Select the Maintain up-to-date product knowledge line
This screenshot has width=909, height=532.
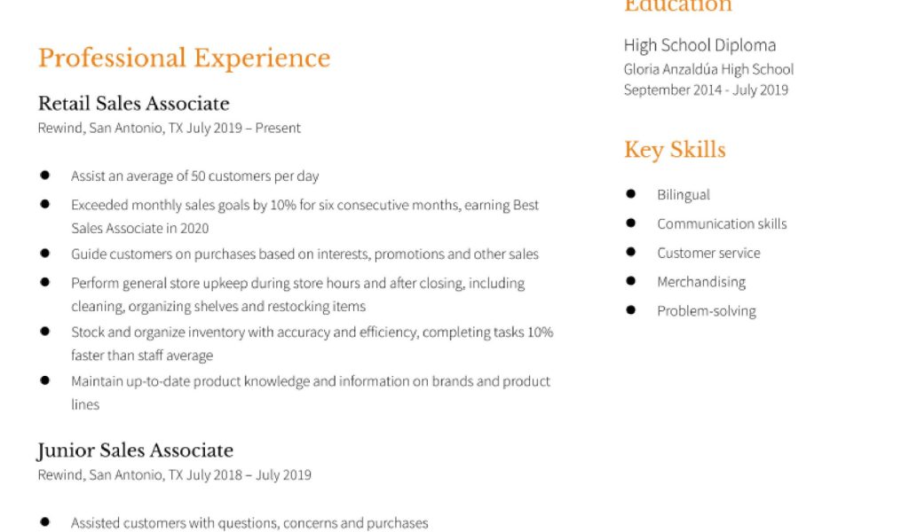311,381
